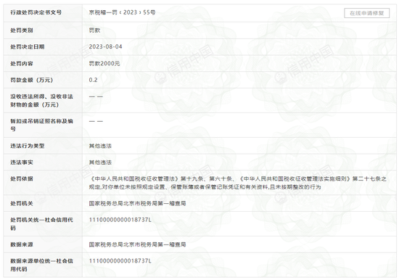Screen dimensions: 399x280
Task: Select 其他违法 in the 违法事实 row
Action: [x=100, y=162]
